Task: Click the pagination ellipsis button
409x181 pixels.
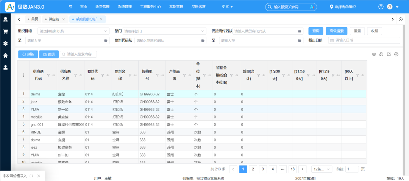Action: point(283,169)
